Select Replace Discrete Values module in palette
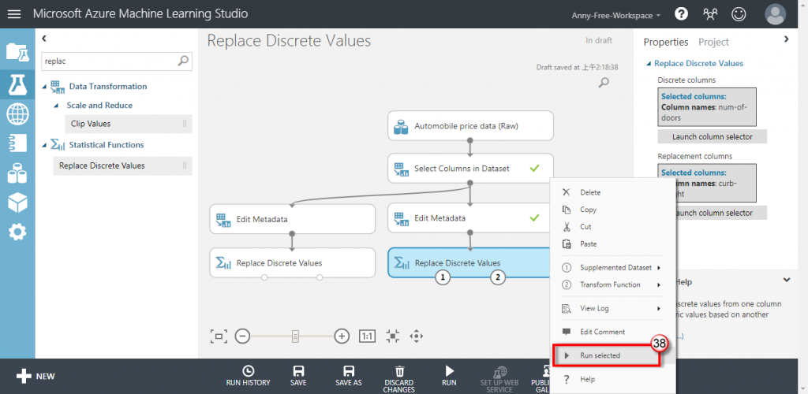The height and width of the screenshot is (394, 808). click(x=122, y=165)
